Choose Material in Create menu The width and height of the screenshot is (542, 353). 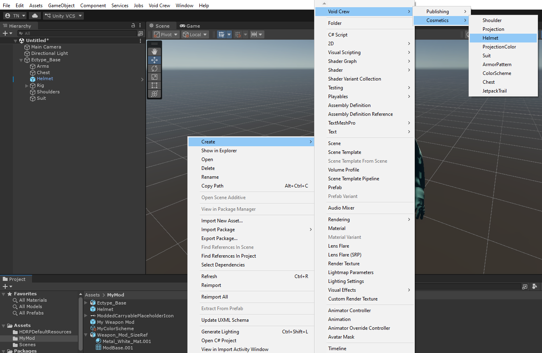point(364,228)
